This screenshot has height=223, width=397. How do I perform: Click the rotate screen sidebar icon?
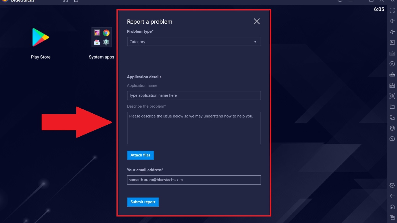pyautogui.click(x=392, y=117)
